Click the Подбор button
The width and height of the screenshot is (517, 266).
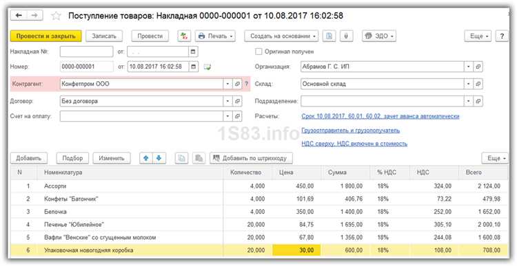(72, 158)
